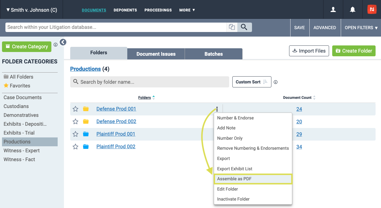Open the Productions breadcrumb link
The height and width of the screenshot is (208, 381).
coord(85,69)
